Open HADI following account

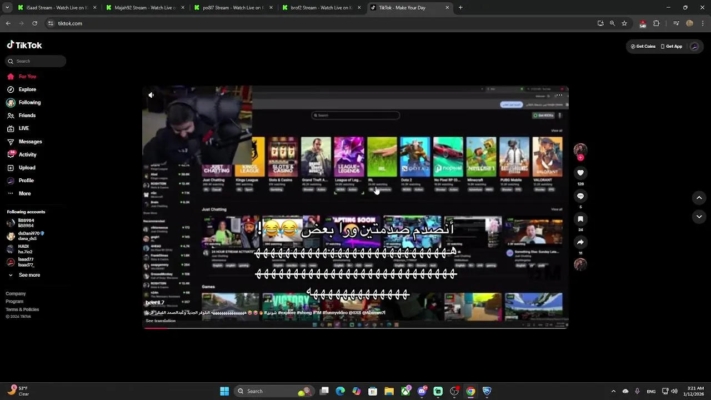coord(19,249)
